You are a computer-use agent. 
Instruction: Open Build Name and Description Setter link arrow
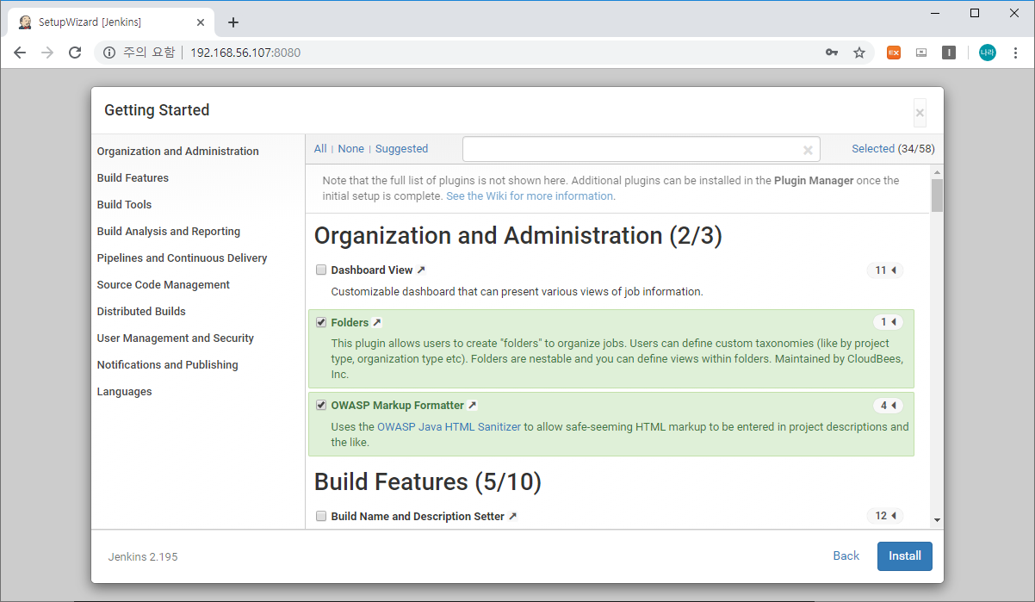(x=512, y=517)
